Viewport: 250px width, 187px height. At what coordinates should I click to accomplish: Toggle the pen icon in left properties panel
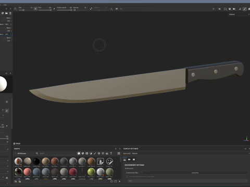coord(7,111)
